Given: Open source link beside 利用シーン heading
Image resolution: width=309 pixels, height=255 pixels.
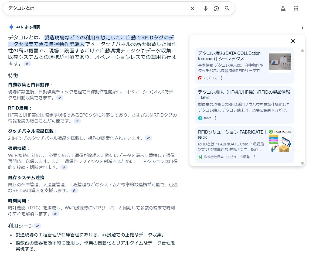Looking at the screenshot, I should point(38,226).
